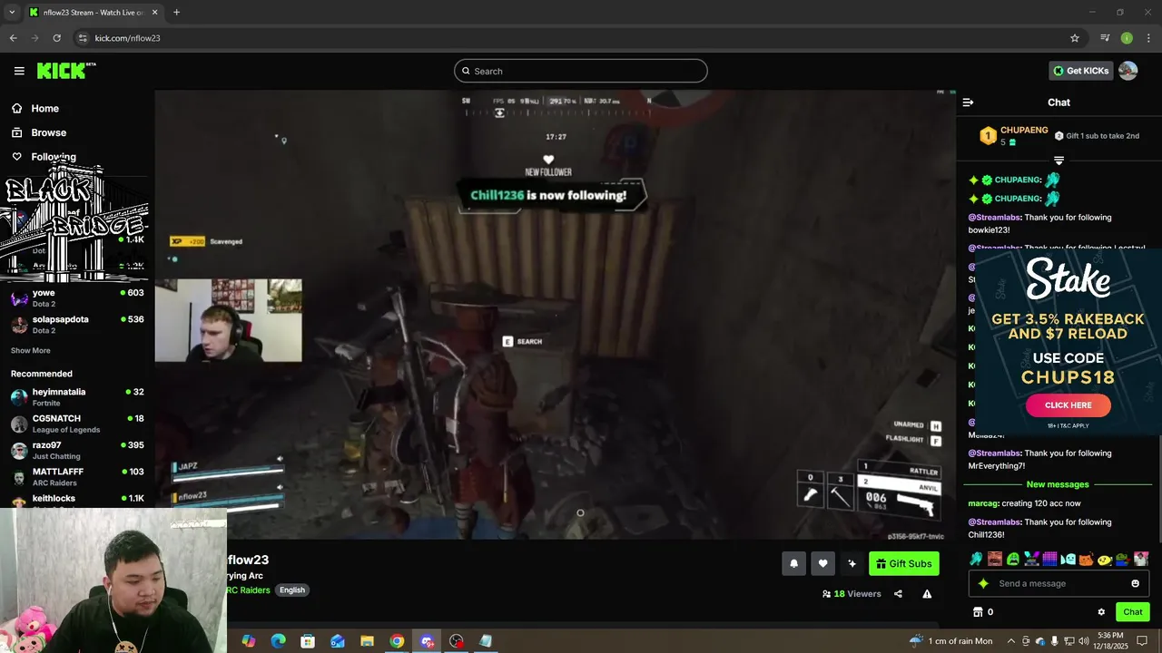Bookmark this page with star icon

click(x=1075, y=38)
